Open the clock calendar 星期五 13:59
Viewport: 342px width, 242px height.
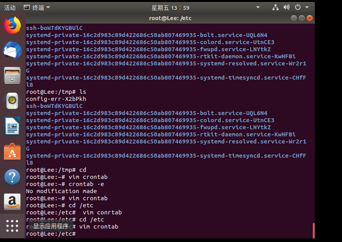[x=170, y=7]
